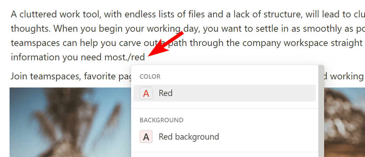This screenshot has height=157, width=365.
Task: Click the word "Join" below the first paragraph
Action: tap(19, 76)
